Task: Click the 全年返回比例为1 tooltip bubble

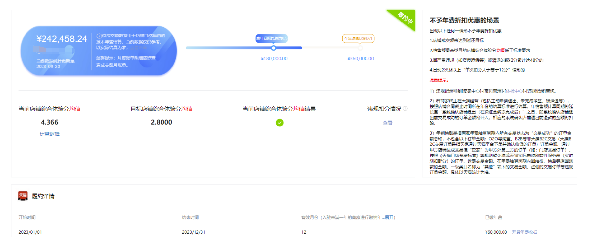Action: click(358, 38)
